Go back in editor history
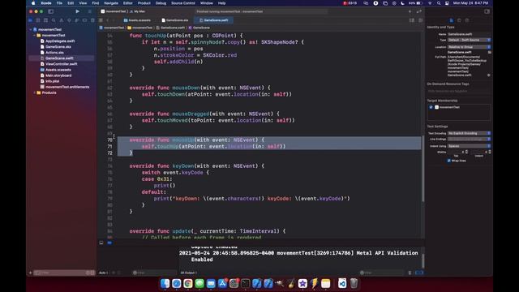Viewport: 519px width, 292px height. (108, 20)
